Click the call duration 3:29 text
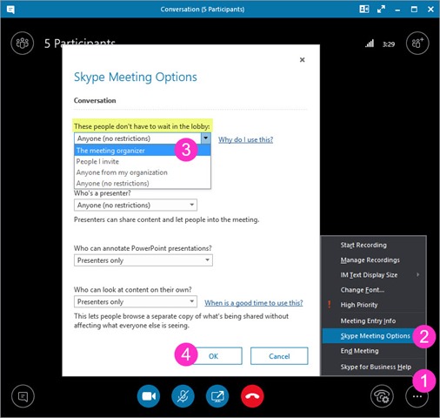The image size is (440, 418). tap(389, 44)
